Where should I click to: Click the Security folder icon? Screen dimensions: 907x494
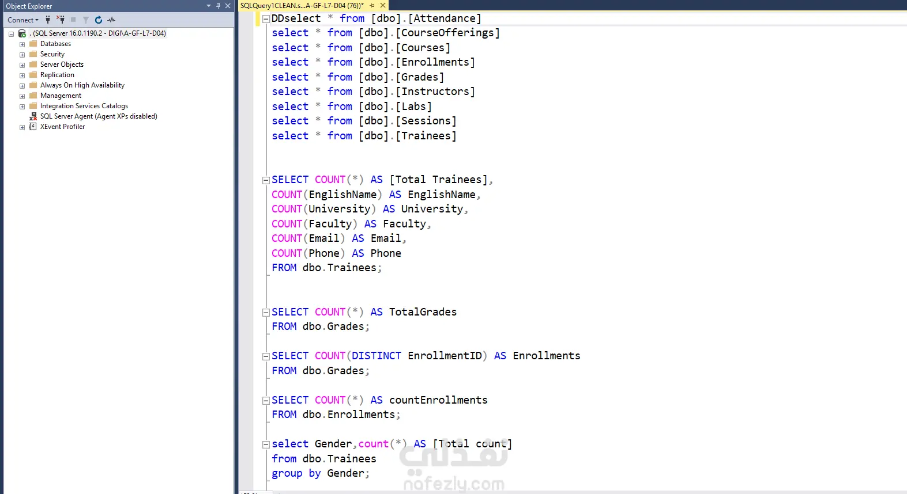[33, 54]
